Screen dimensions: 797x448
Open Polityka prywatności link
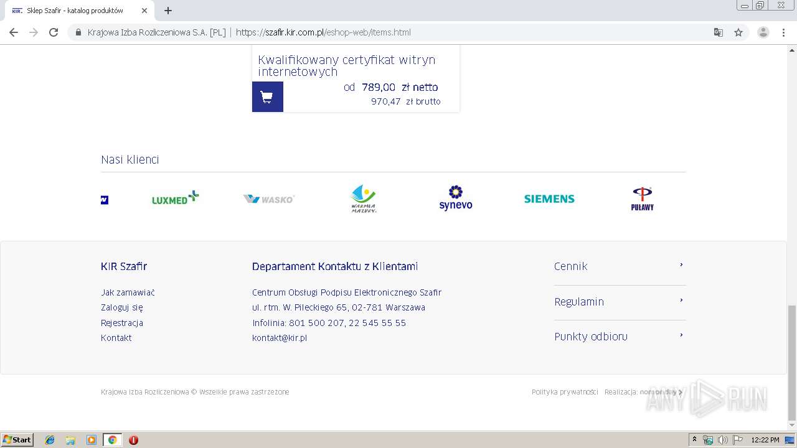[x=565, y=392]
